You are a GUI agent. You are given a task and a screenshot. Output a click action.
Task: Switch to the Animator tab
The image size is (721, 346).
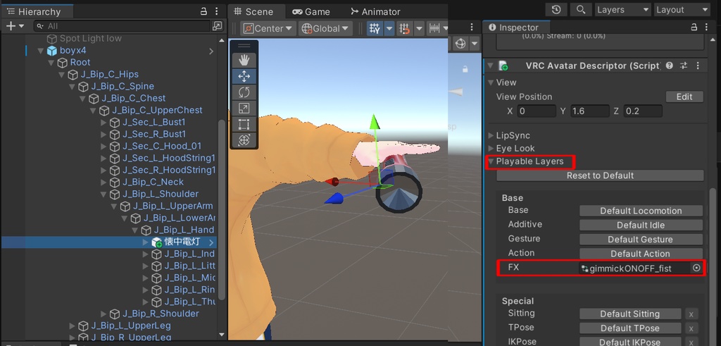[x=375, y=11]
